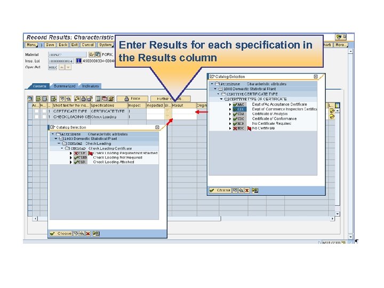Expand the COA Certificate of Analysis code

coord(230,114)
